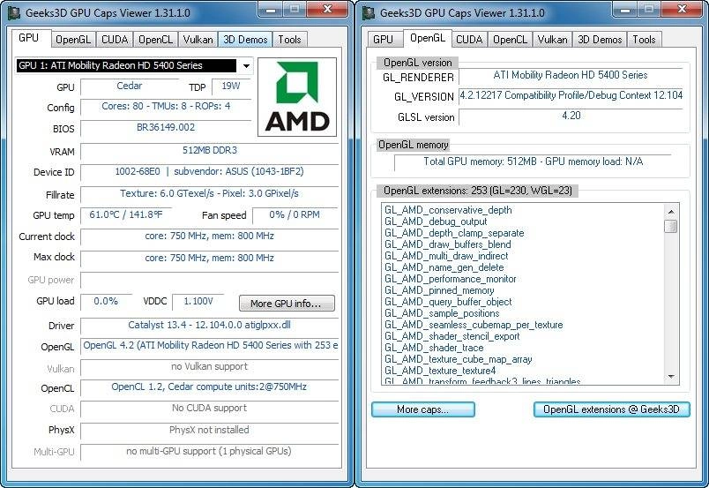Open 3D Demos tab in left window
This screenshot has width=709, height=488.
pyautogui.click(x=245, y=40)
